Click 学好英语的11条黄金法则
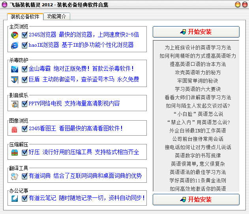The height and width of the screenshot is (214, 249). pyautogui.click(x=198, y=180)
